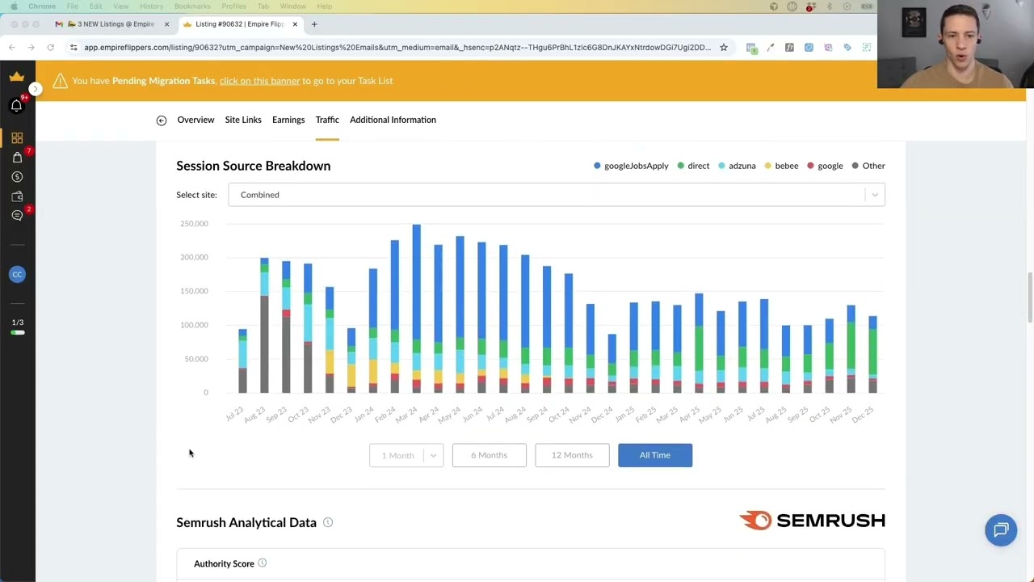Switch to the Earnings tab
The image size is (1034, 582).
(x=288, y=120)
